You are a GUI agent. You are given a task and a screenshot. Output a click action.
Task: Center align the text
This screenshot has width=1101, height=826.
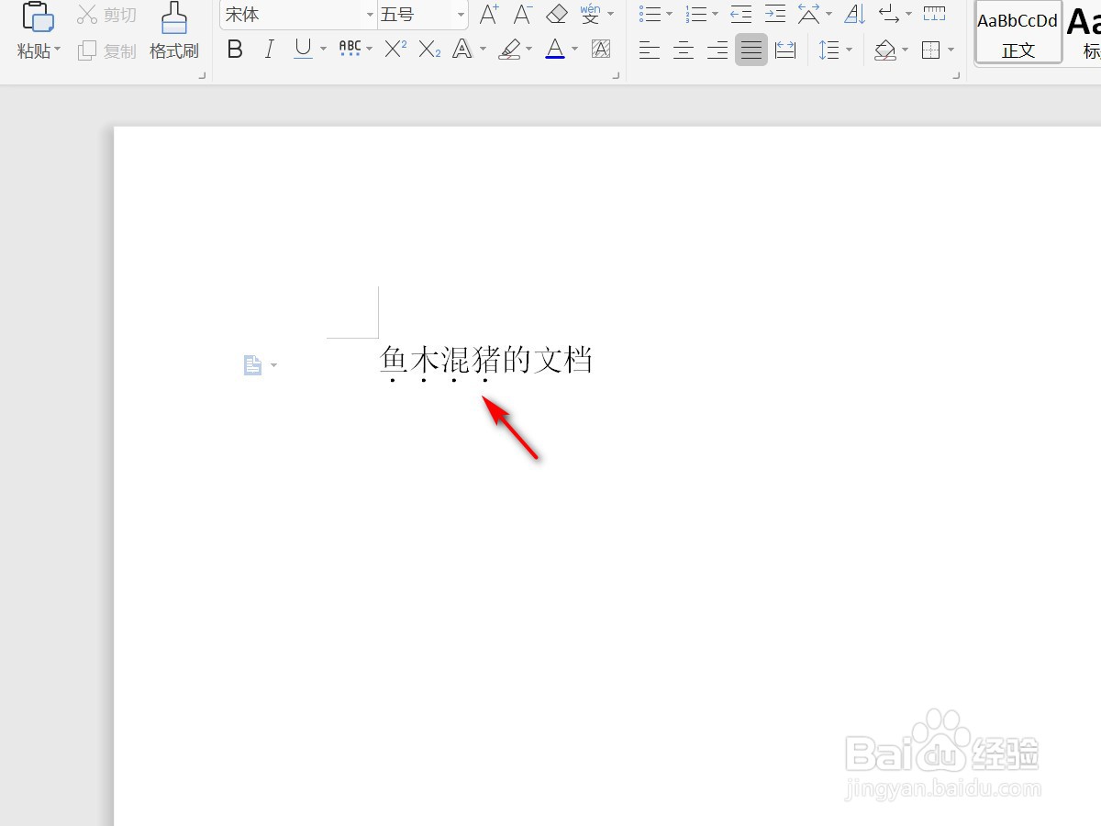pyautogui.click(x=684, y=50)
